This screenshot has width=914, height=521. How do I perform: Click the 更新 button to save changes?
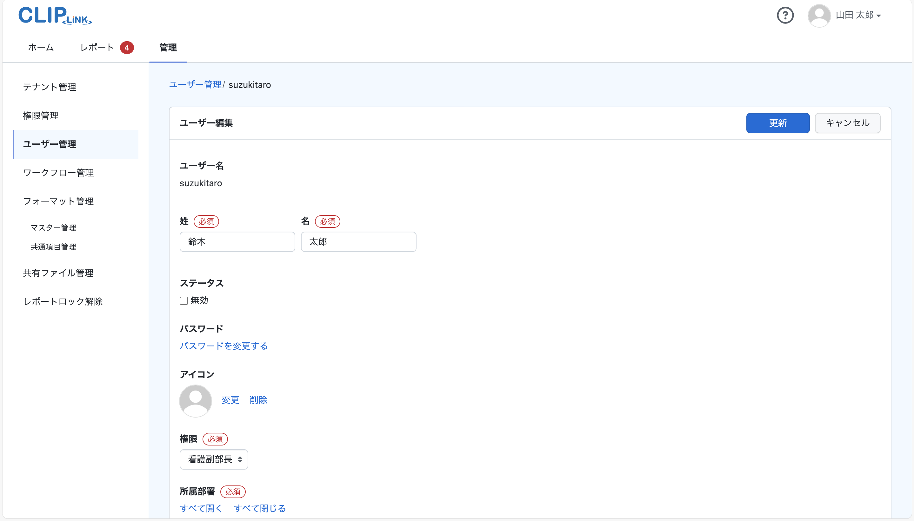[x=777, y=123]
